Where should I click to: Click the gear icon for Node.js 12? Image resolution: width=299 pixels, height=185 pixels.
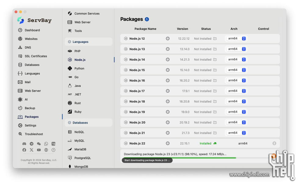click(168, 38)
